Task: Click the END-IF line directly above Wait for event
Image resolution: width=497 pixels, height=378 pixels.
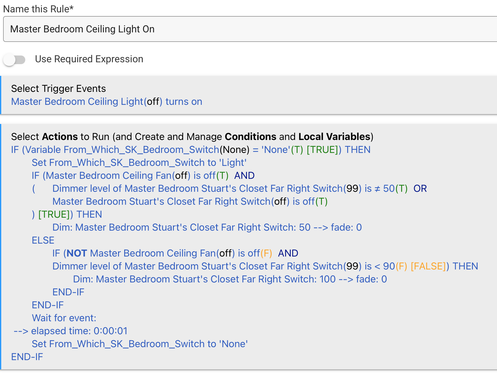Action: coord(48,305)
